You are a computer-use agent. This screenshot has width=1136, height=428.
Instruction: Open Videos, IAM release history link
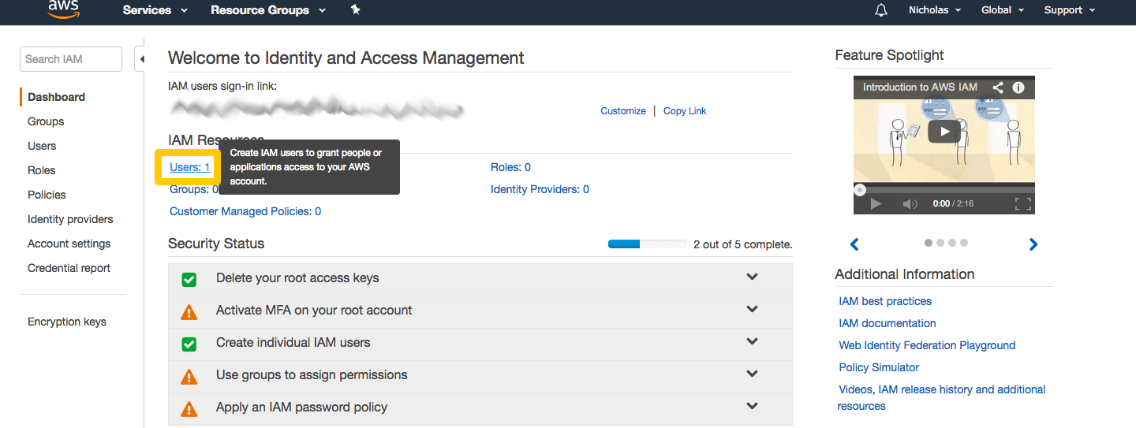pyautogui.click(x=942, y=397)
